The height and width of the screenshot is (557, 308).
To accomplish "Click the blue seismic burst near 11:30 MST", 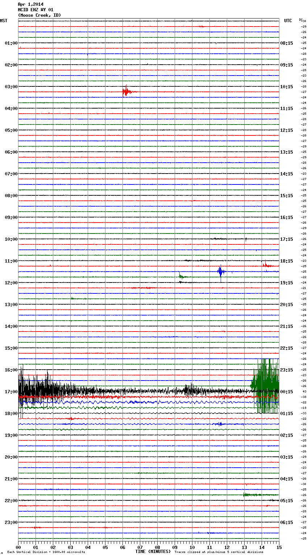I will pos(221,271).
